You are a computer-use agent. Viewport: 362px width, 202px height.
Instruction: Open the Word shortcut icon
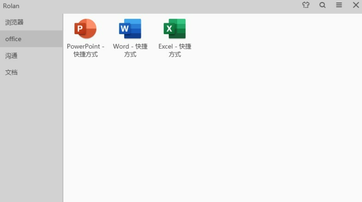[x=130, y=29]
